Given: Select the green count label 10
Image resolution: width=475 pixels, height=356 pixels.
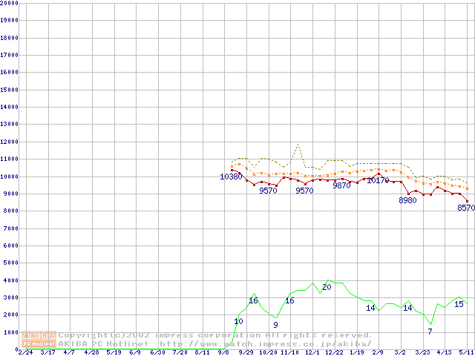Looking at the screenshot, I should tap(238, 321).
